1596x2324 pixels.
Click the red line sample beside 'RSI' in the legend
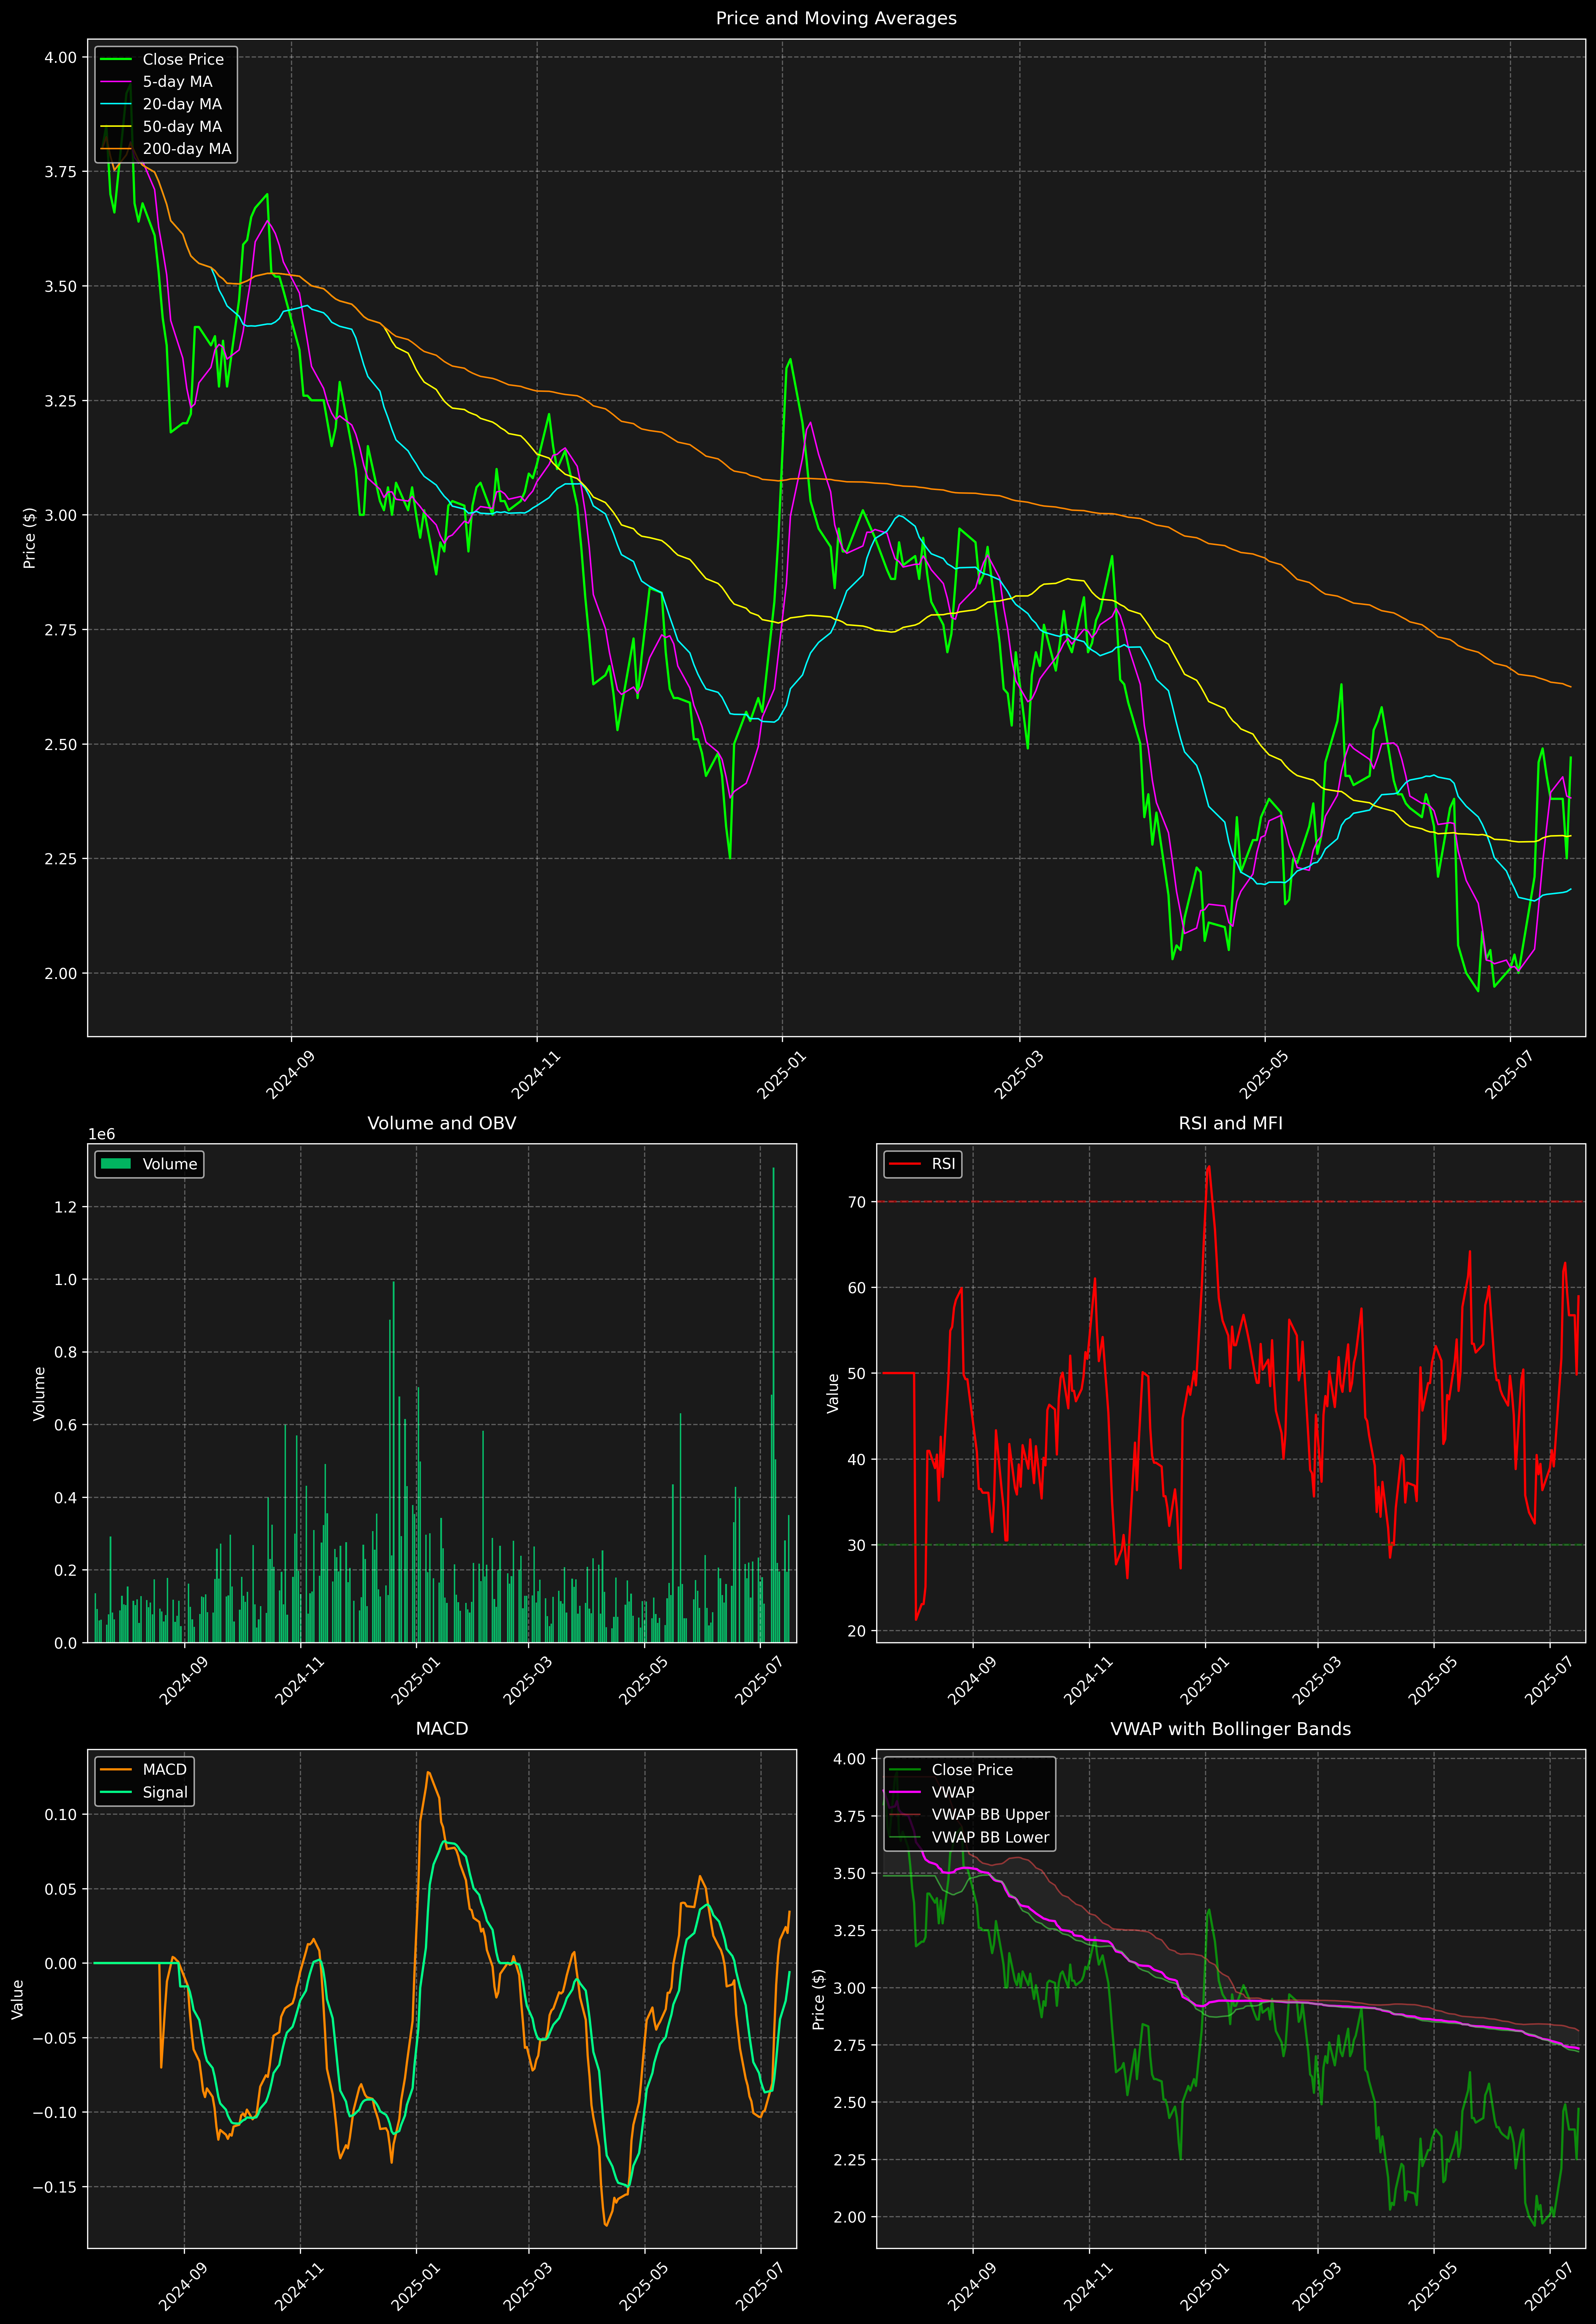pos(905,1164)
